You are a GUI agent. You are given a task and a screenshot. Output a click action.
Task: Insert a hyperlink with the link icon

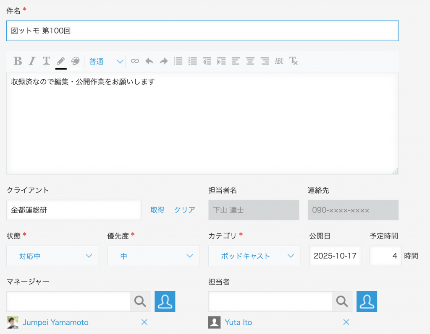135,61
